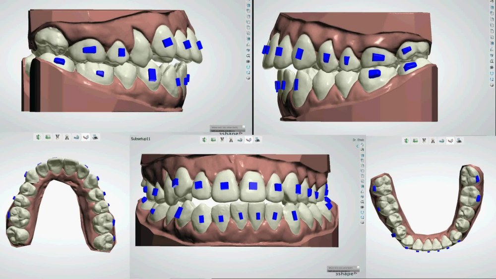This screenshot has width=496, height=279.
Task: Select highlighted dropdown row in top-left panel
Action: click(x=227, y=130)
